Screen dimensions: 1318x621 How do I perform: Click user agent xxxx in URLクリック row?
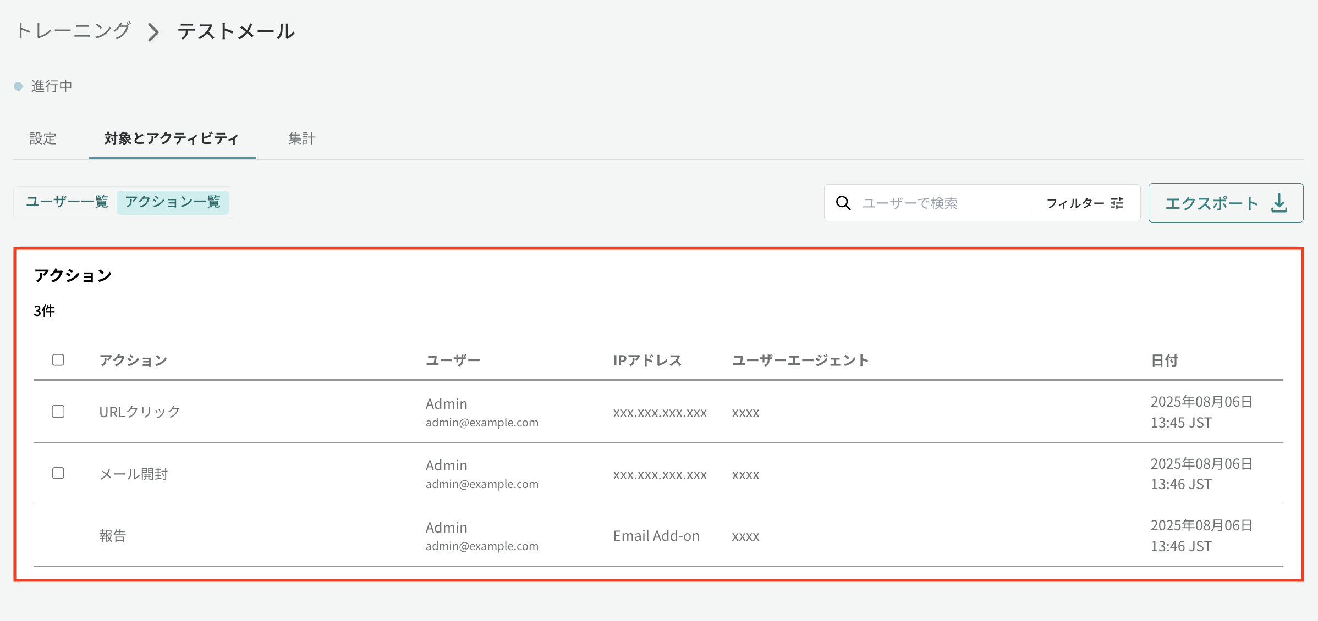click(x=745, y=413)
